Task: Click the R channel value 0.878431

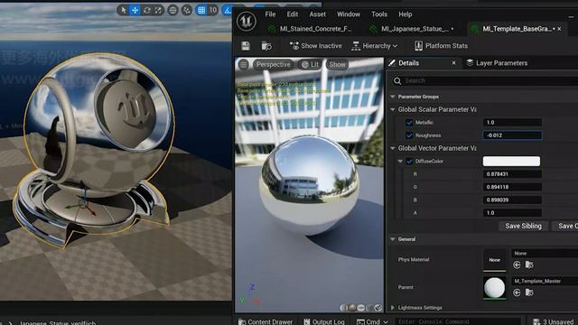Action: [x=512, y=174]
